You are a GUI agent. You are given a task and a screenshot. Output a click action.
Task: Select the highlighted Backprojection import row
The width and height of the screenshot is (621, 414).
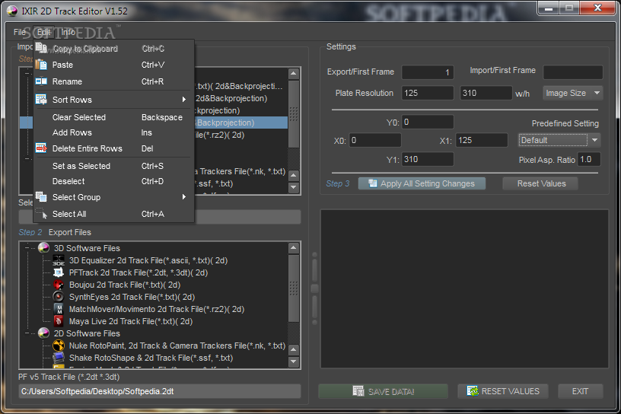pyautogui.click(x=240, y=123)
